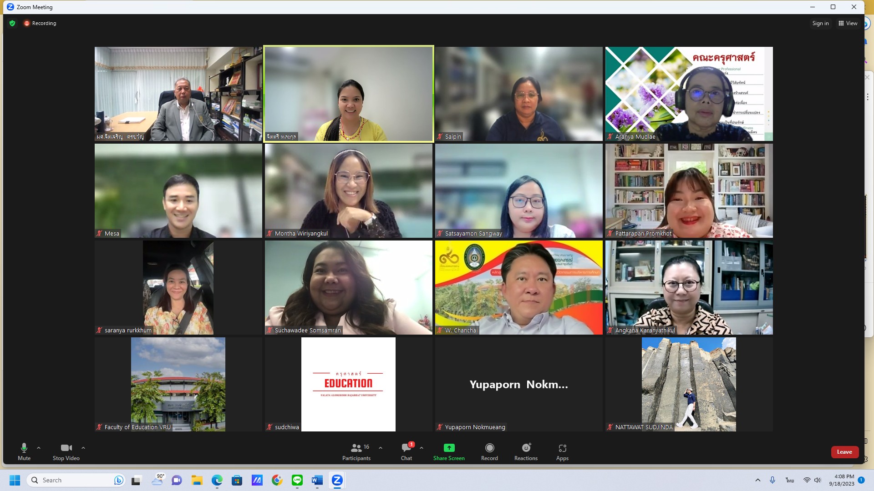Click the red Leave button
The height and width of the screenshot is (491, 874).
coord(844,451)
